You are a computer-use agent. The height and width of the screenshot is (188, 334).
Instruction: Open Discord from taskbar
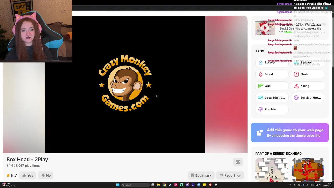coord(187,185)
